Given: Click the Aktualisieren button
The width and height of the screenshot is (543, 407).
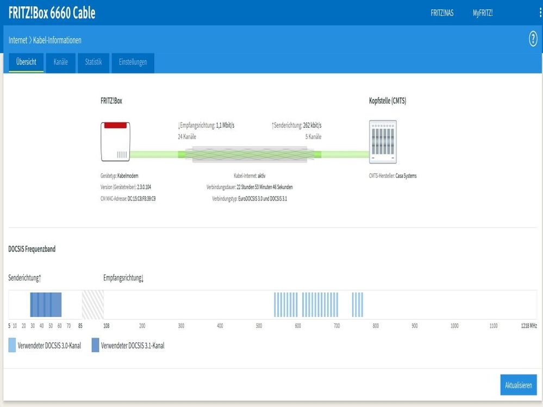Looking at the screenshot, I should tap(519, 385).
